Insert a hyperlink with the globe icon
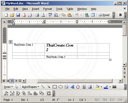Image resolution: width=128 pixels, height=103 pixels. coord(87,15)
